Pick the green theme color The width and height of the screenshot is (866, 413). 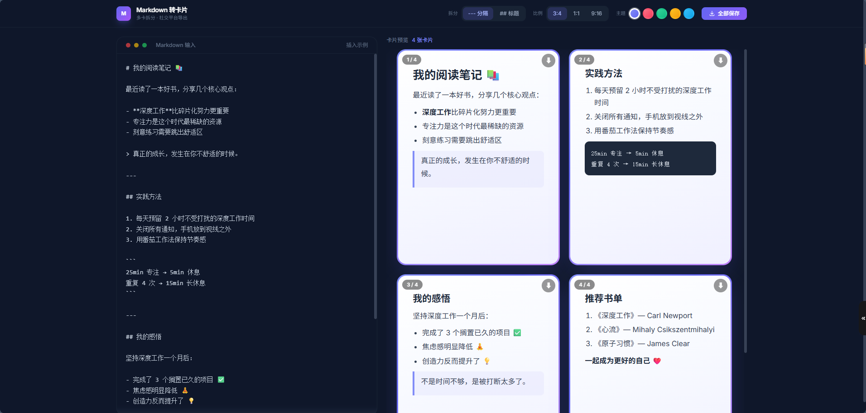[662, 14]
